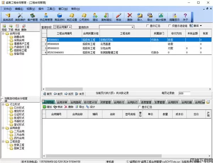Click the 查询 button
213x163 pixels.
click(194, 26)
